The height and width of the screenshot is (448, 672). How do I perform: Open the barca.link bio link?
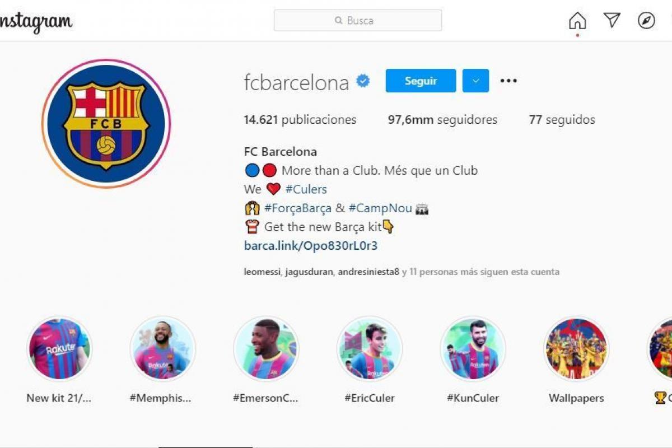[x=311, y=245]
